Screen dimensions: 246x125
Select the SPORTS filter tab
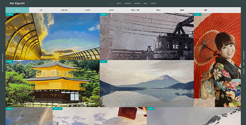(x=88, y=10)
